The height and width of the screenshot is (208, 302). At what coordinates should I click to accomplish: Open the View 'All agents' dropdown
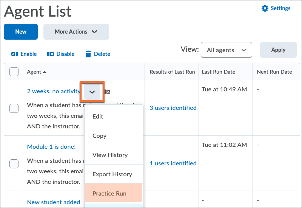[x=226, y=50]
